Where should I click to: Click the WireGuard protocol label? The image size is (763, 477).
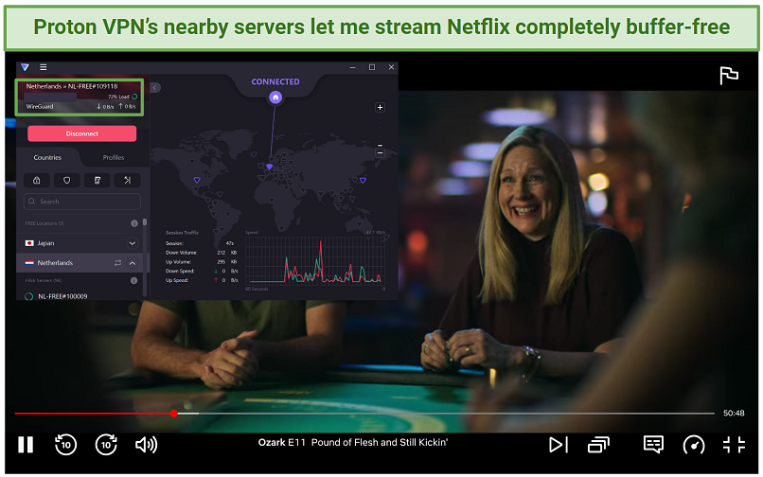pyautogui.click(x=40, y=107)
